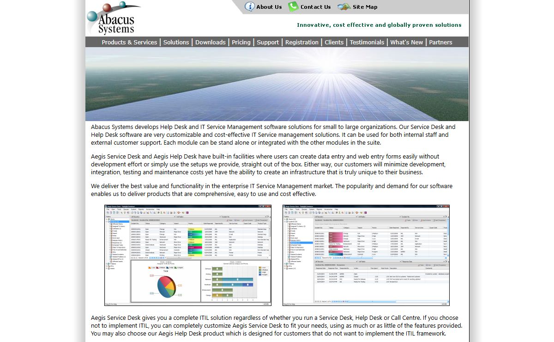Open screenshot thumbnail with pie chart
The width and height of the screenshot is (554, 342).
click(x=188, y=256)
